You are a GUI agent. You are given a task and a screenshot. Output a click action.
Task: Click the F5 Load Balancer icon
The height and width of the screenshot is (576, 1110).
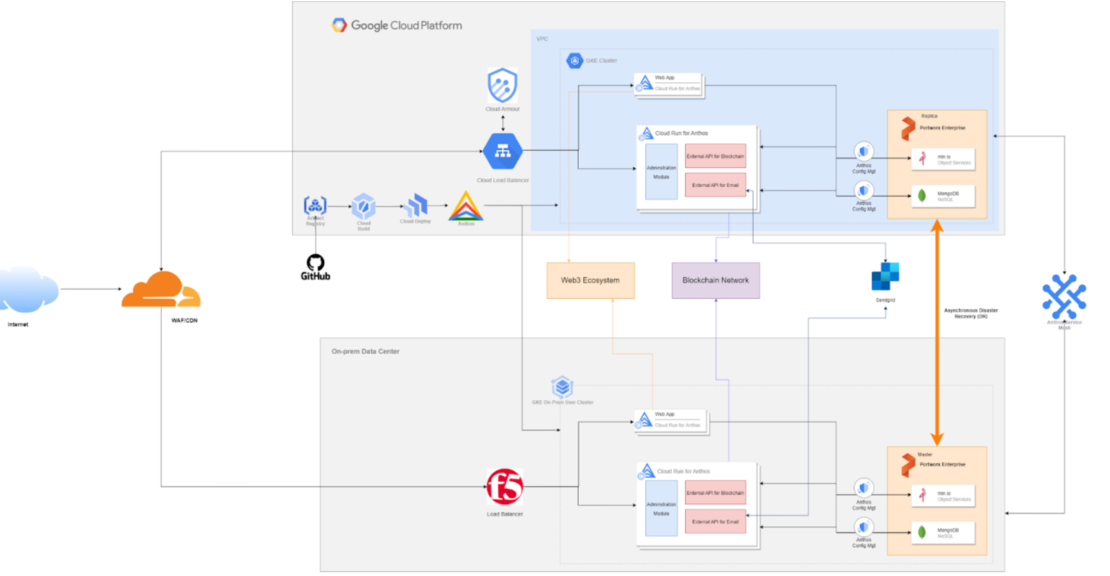[x=504, y=487]
